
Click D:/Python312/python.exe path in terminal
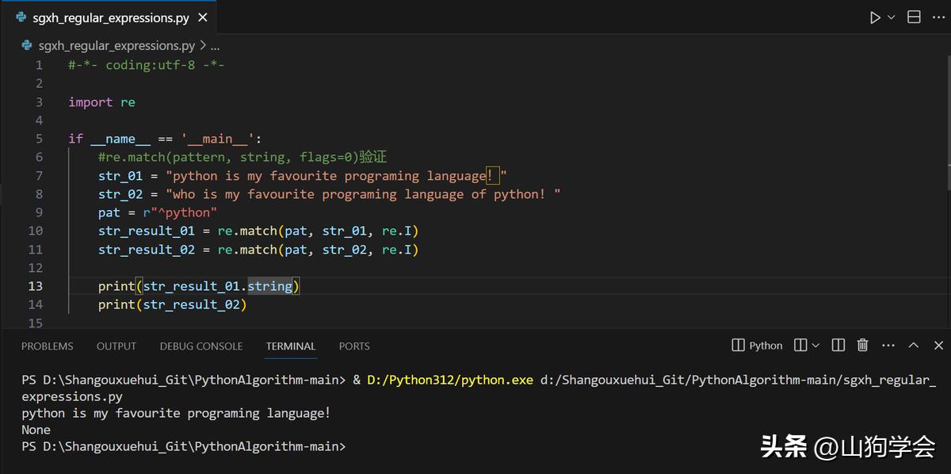point(450,380)
